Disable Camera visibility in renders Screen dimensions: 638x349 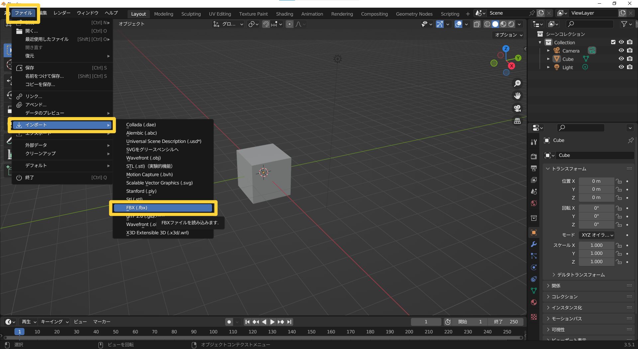tap(630, 50)
